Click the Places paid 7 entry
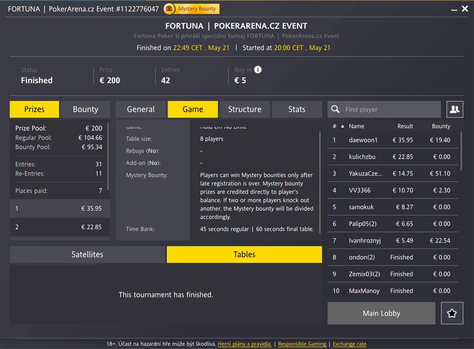474x349 pixels. click(58, 191)
